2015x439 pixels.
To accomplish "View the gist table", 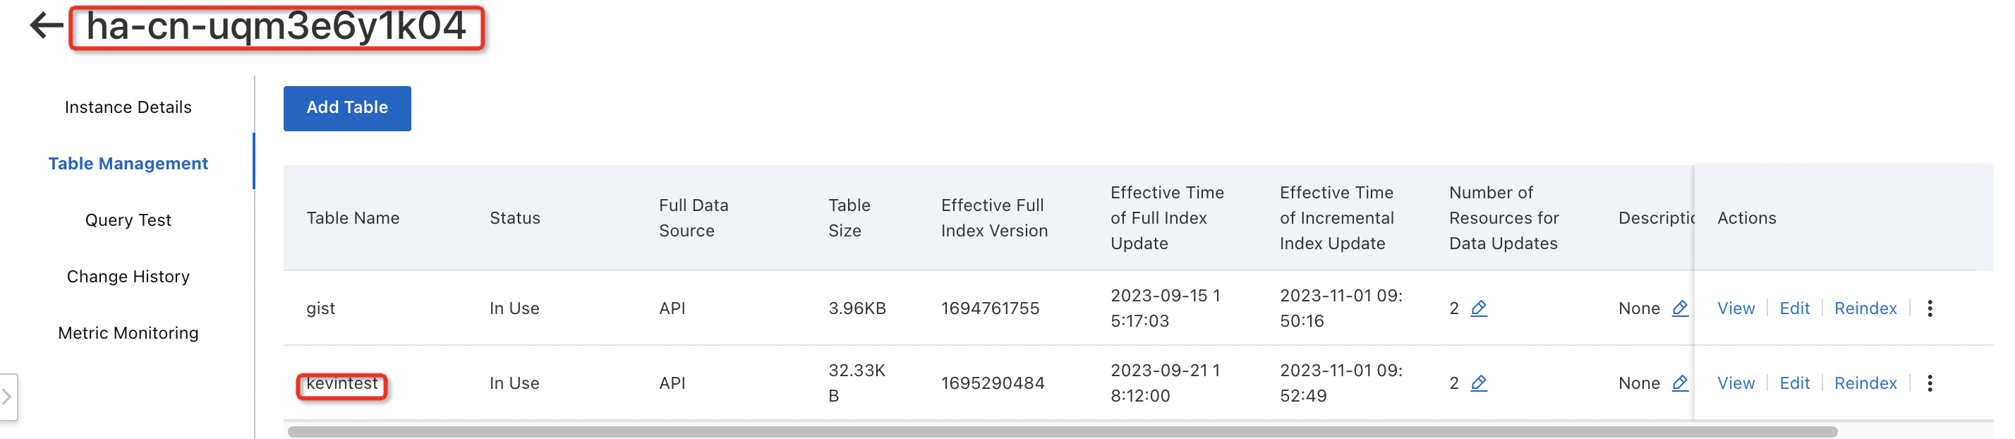I will (1736, 308).
